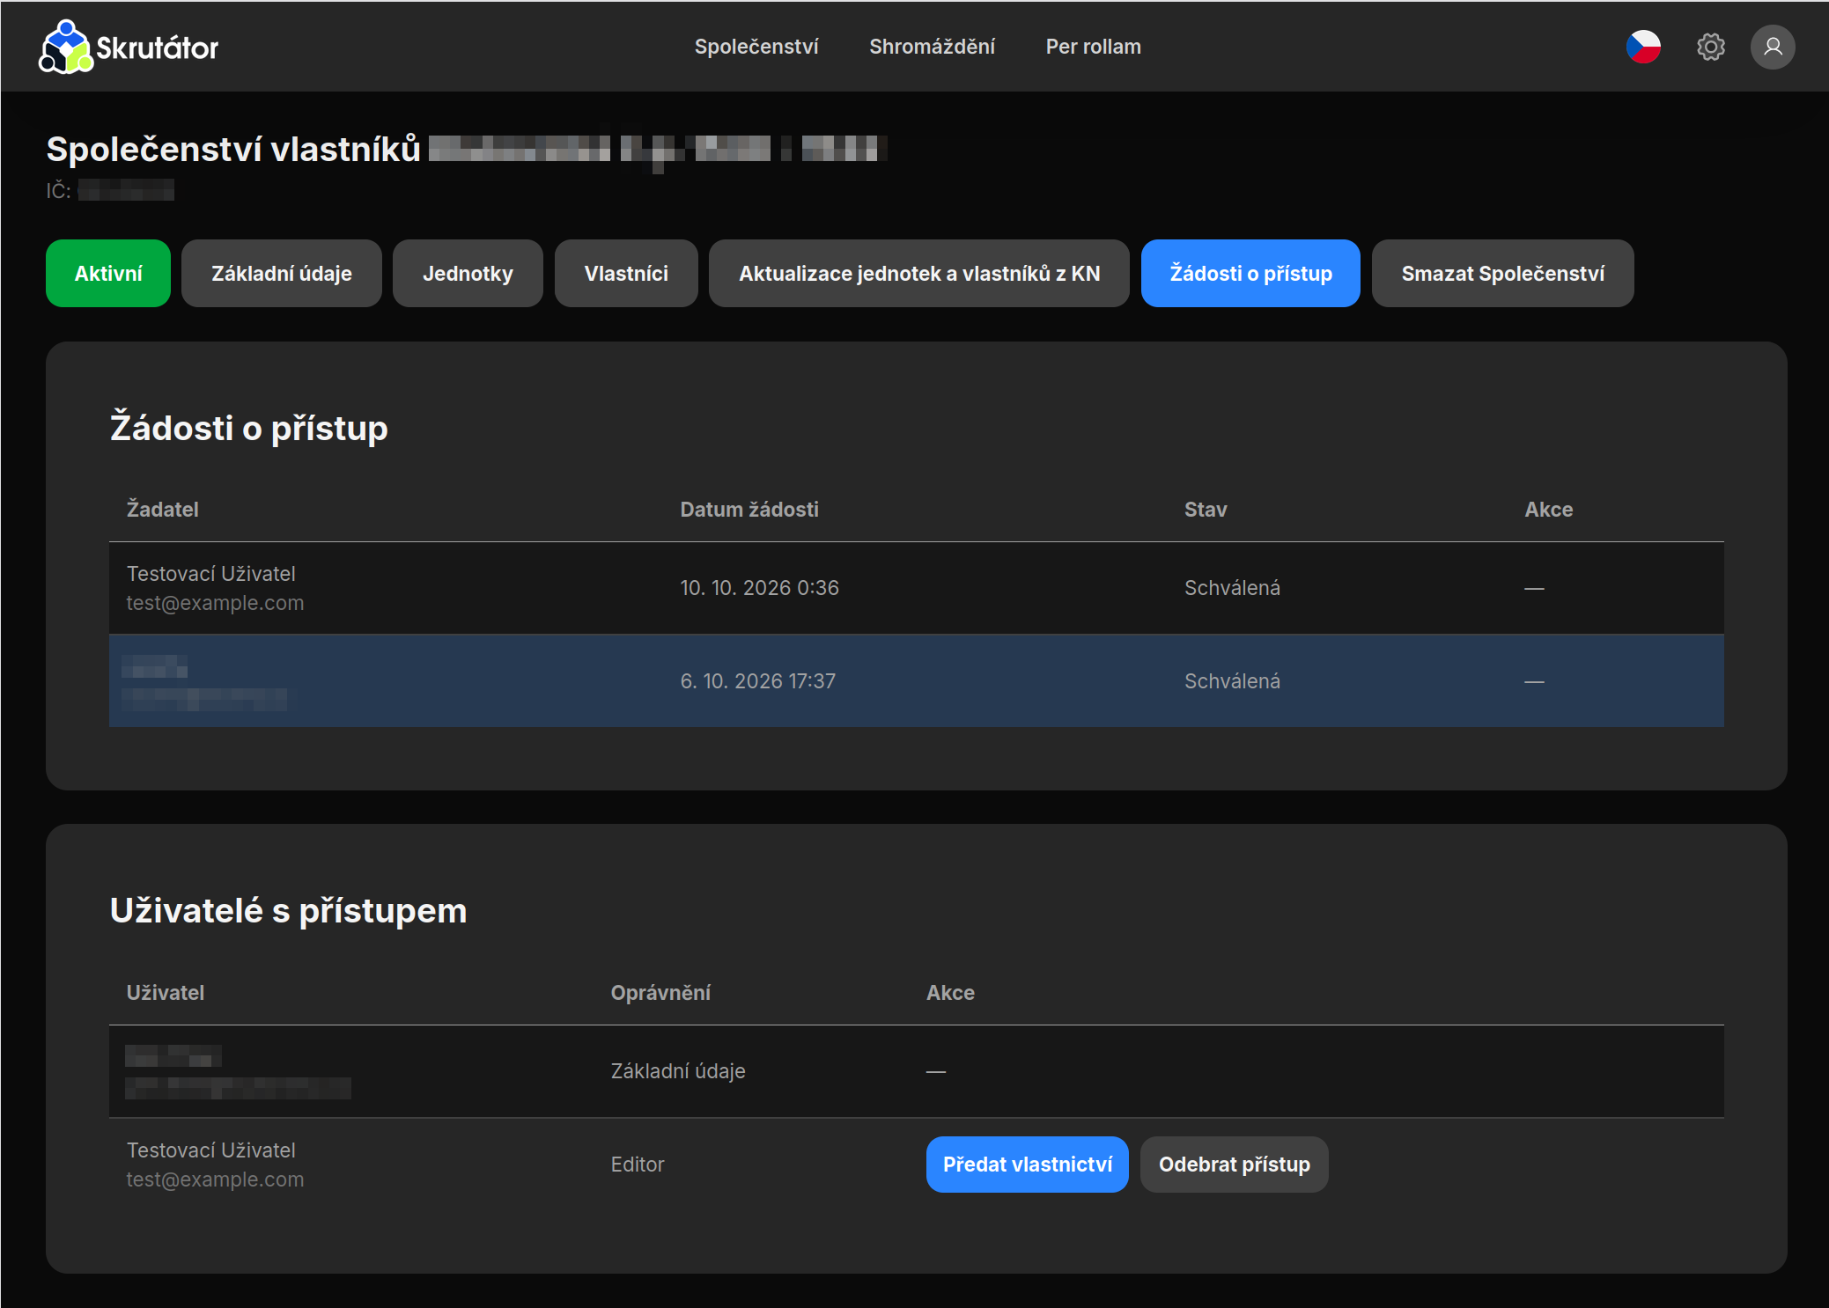Screen dimensions: 1829x1308
Task: Switch to Jednotky tab
Action: coord(468,274)
